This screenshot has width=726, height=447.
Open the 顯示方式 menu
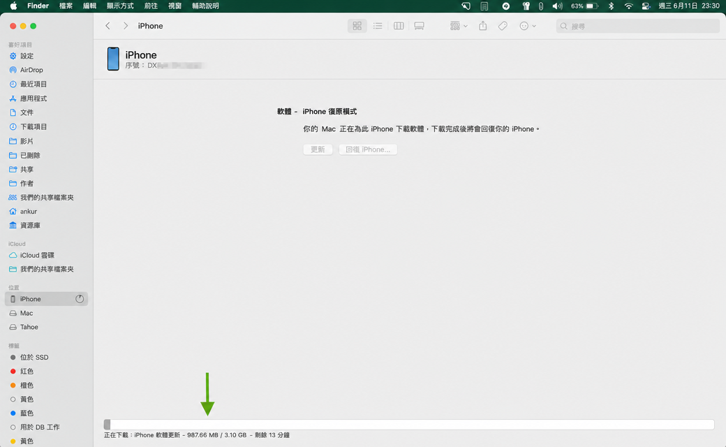coord(120,6)
